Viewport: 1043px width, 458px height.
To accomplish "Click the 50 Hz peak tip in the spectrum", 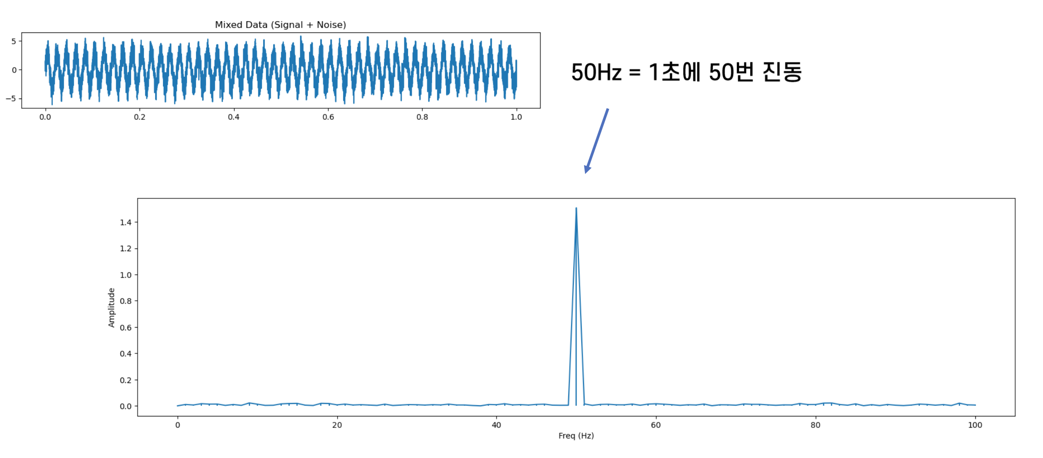I will tap(576, 209).
